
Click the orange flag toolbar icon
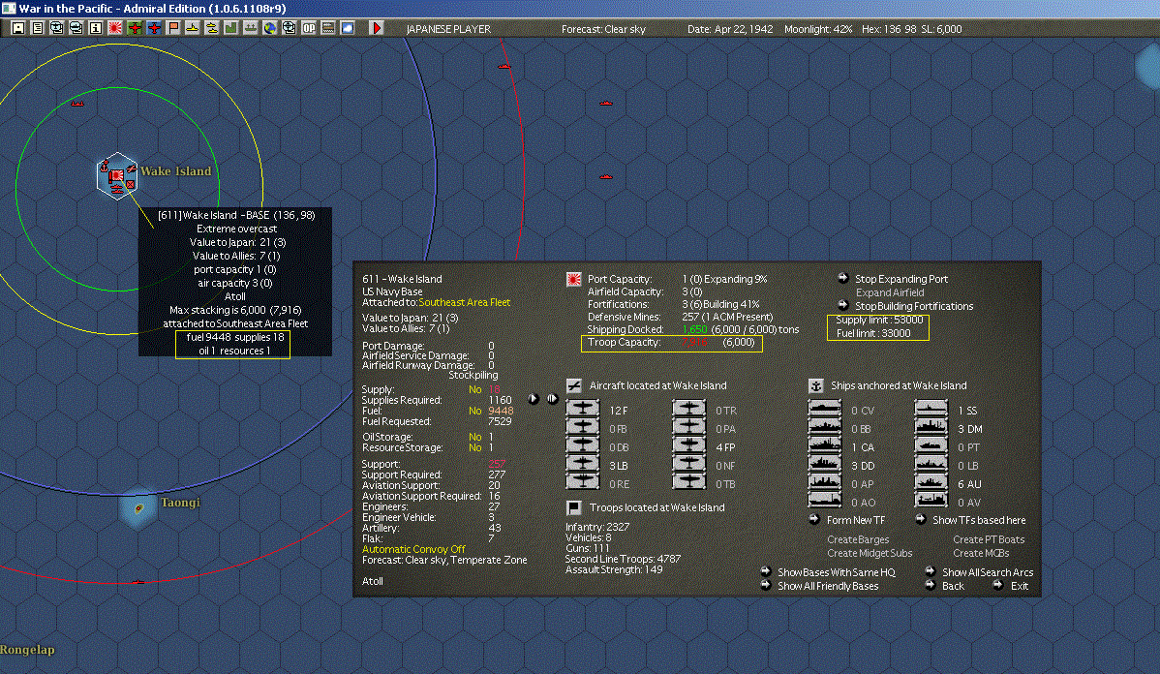(173, 28)
